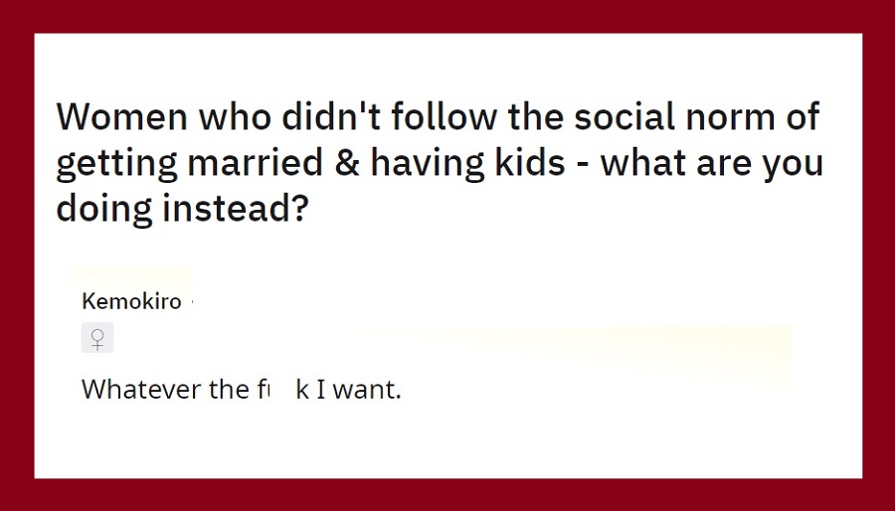The image size is (895, 511).
Task: Click the word 'Women' in the title
Action: (121, 117)
